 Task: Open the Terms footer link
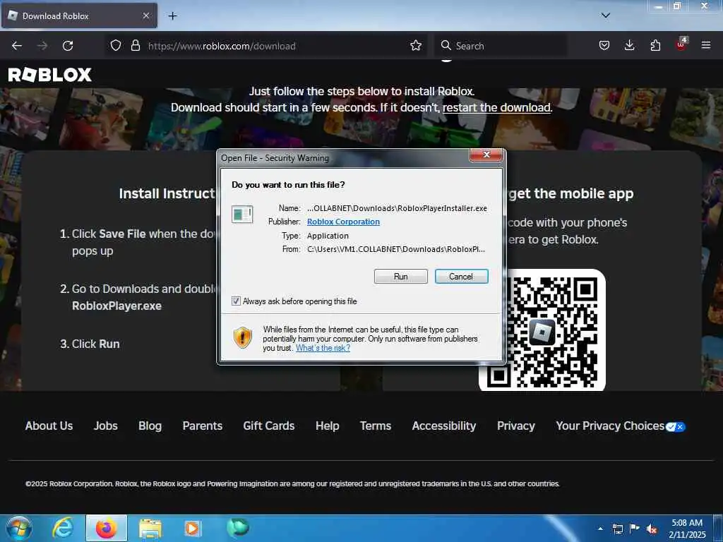[376, 426]
